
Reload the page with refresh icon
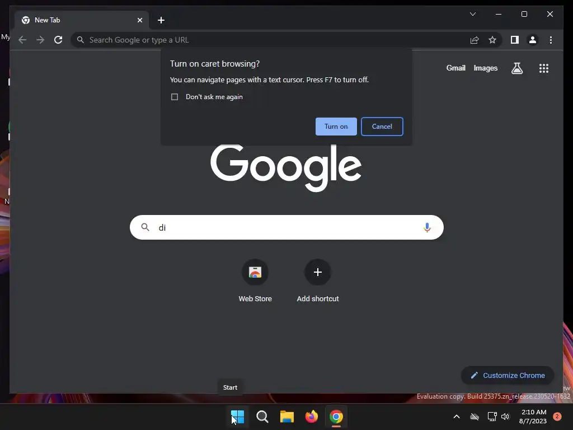pyautogui.click(x=58, y=40)
